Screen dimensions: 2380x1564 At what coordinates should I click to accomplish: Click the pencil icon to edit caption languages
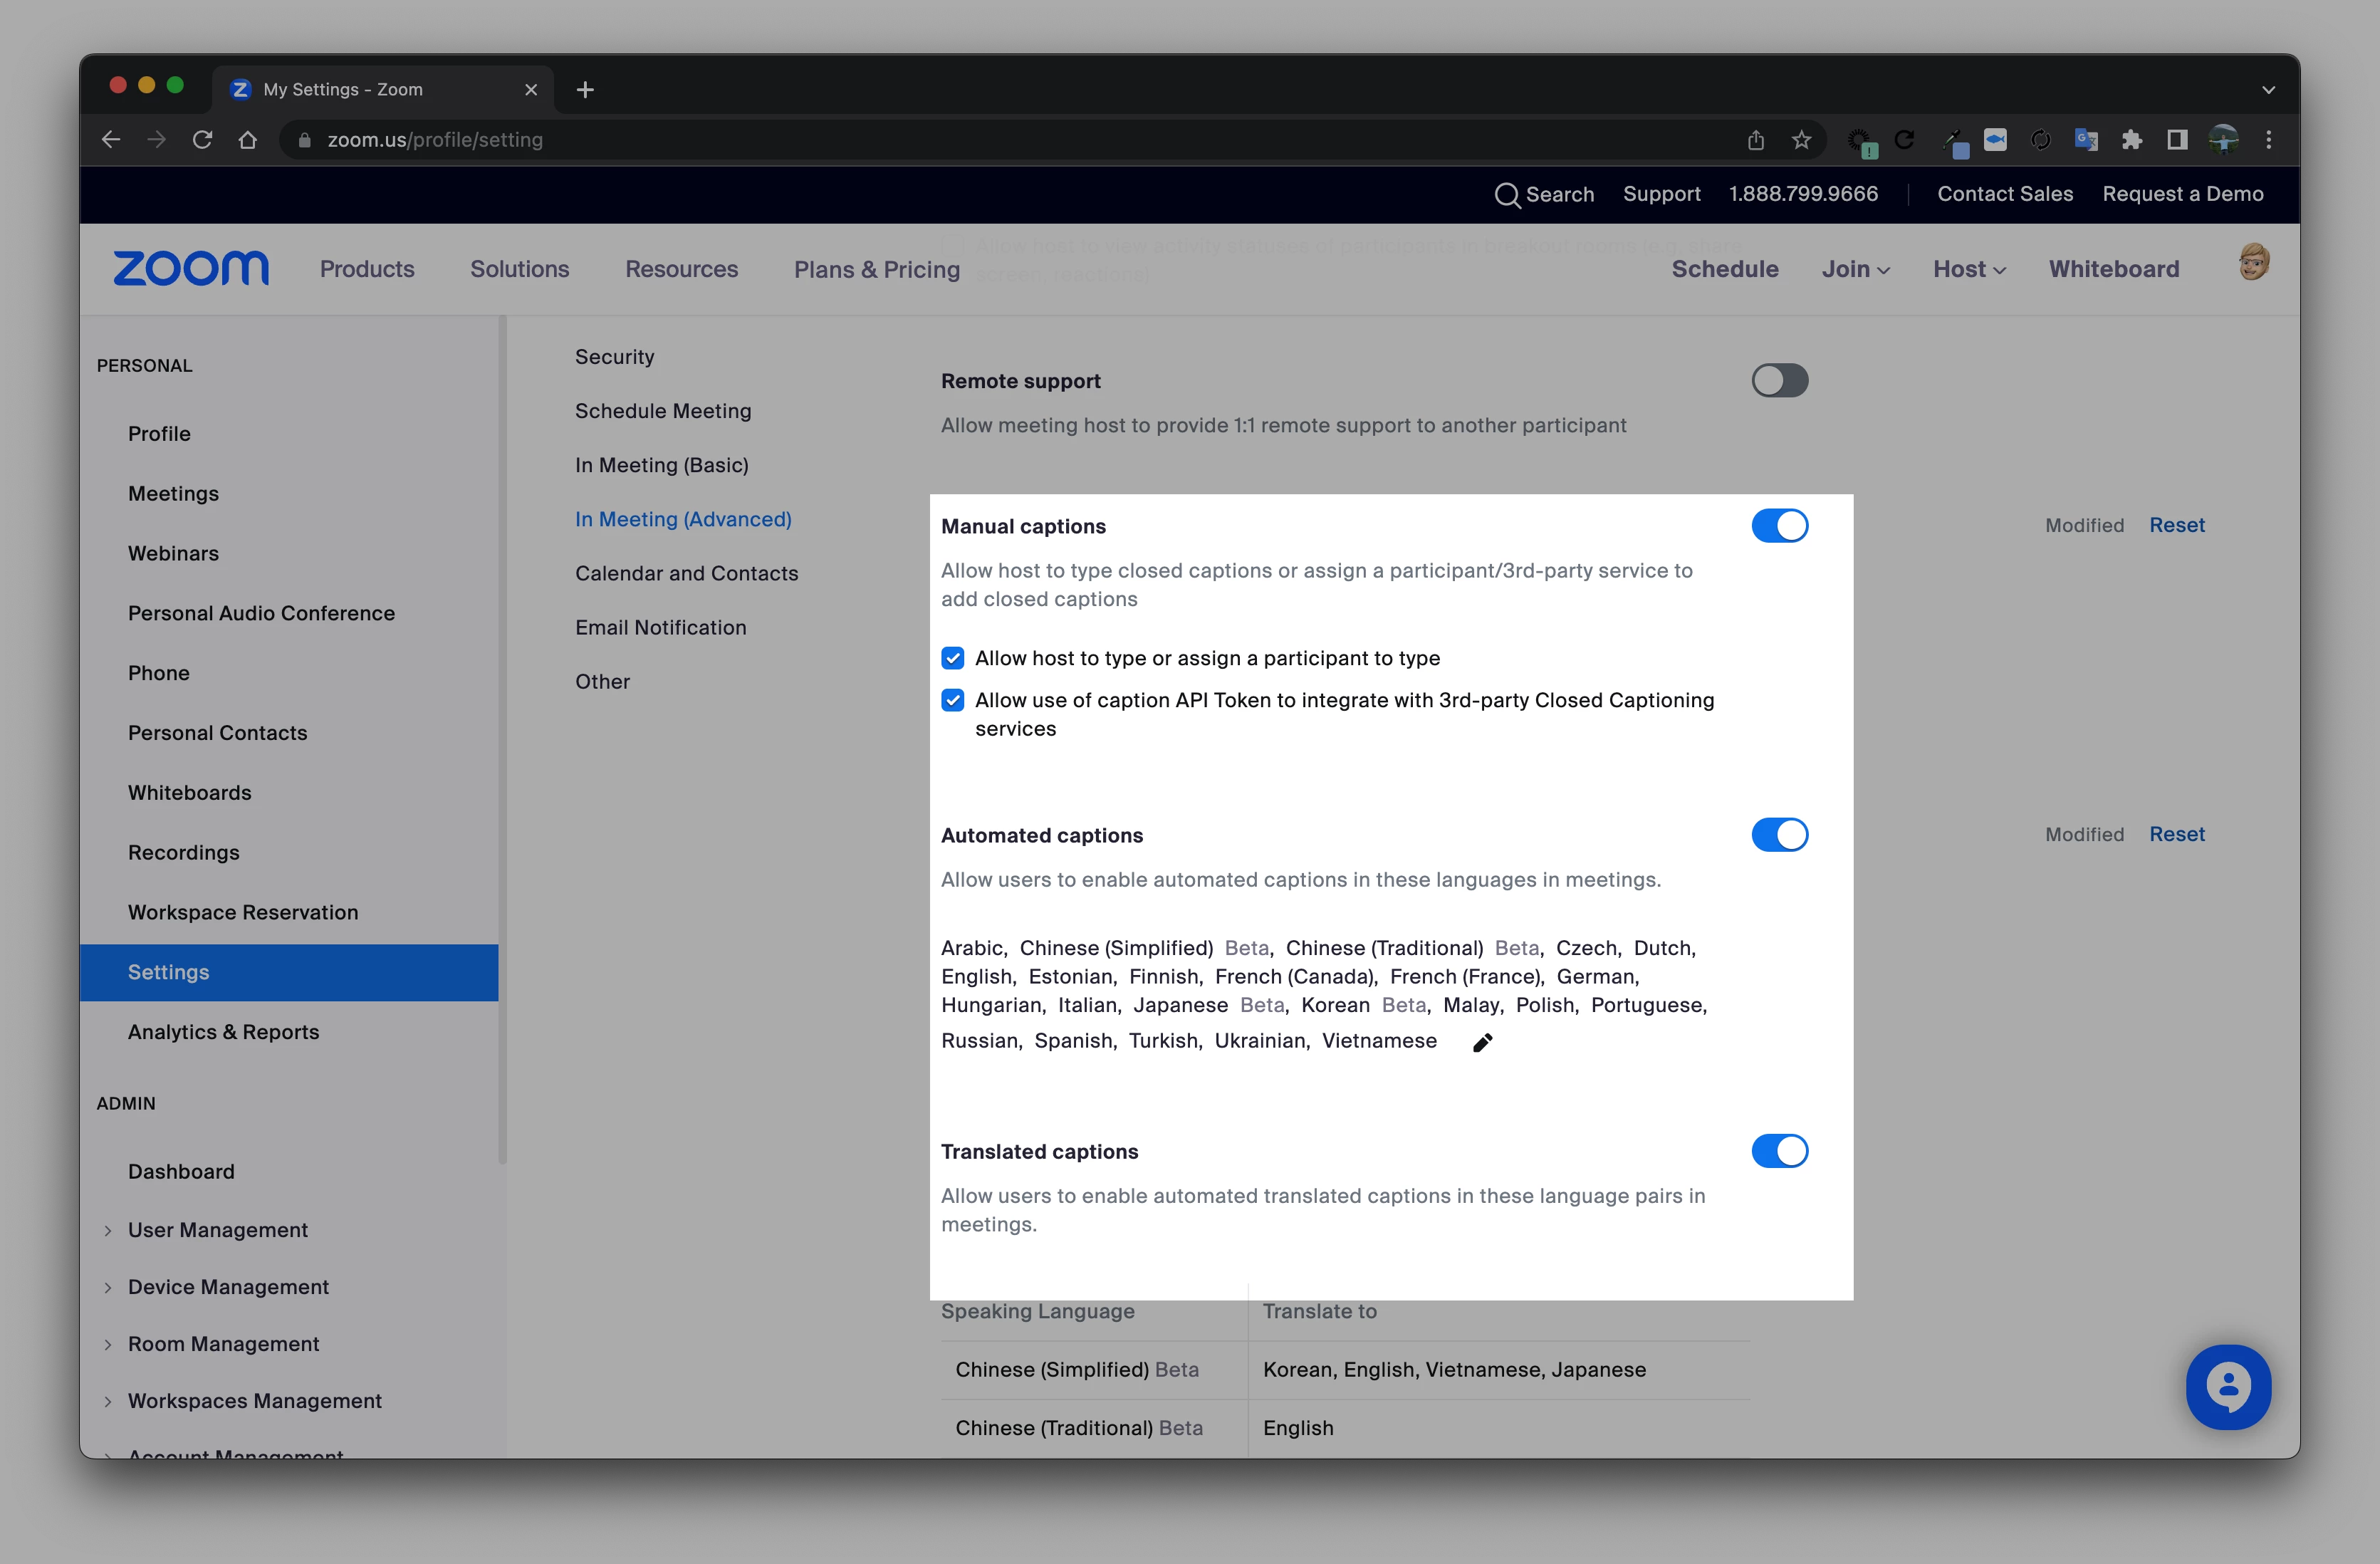pos(1482,1042)
